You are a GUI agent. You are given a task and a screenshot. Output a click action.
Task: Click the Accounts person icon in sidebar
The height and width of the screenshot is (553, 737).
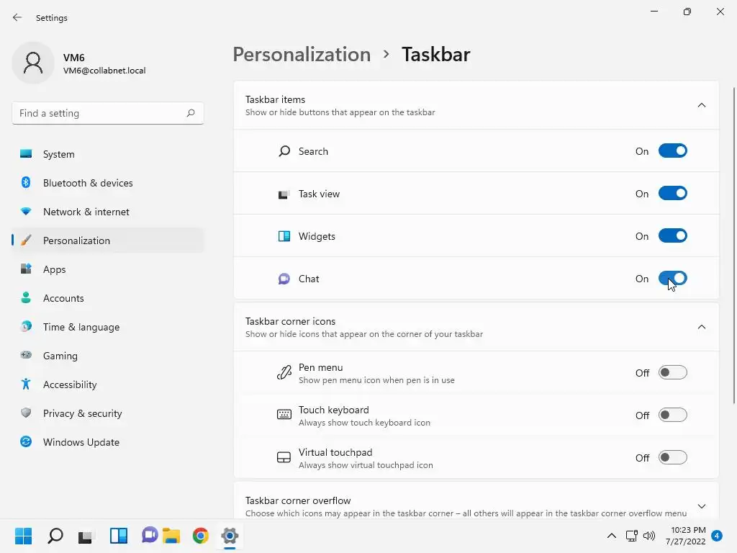tap(26, 297)
